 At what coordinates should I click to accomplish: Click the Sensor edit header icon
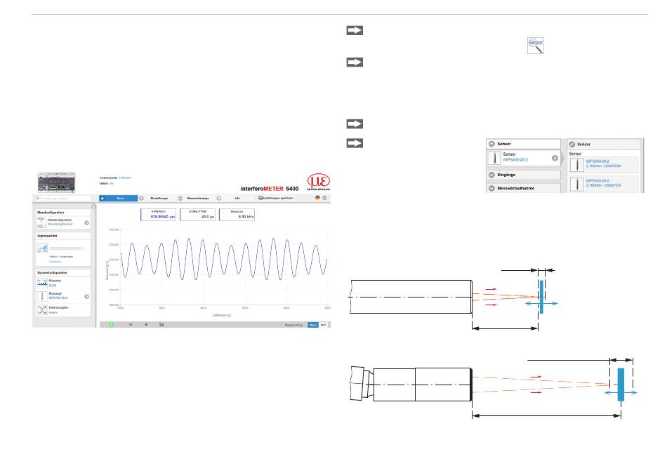(x=572, y=144)
